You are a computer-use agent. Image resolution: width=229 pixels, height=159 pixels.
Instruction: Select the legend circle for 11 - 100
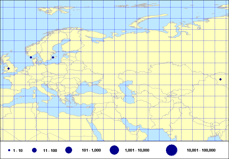(34, 150)
